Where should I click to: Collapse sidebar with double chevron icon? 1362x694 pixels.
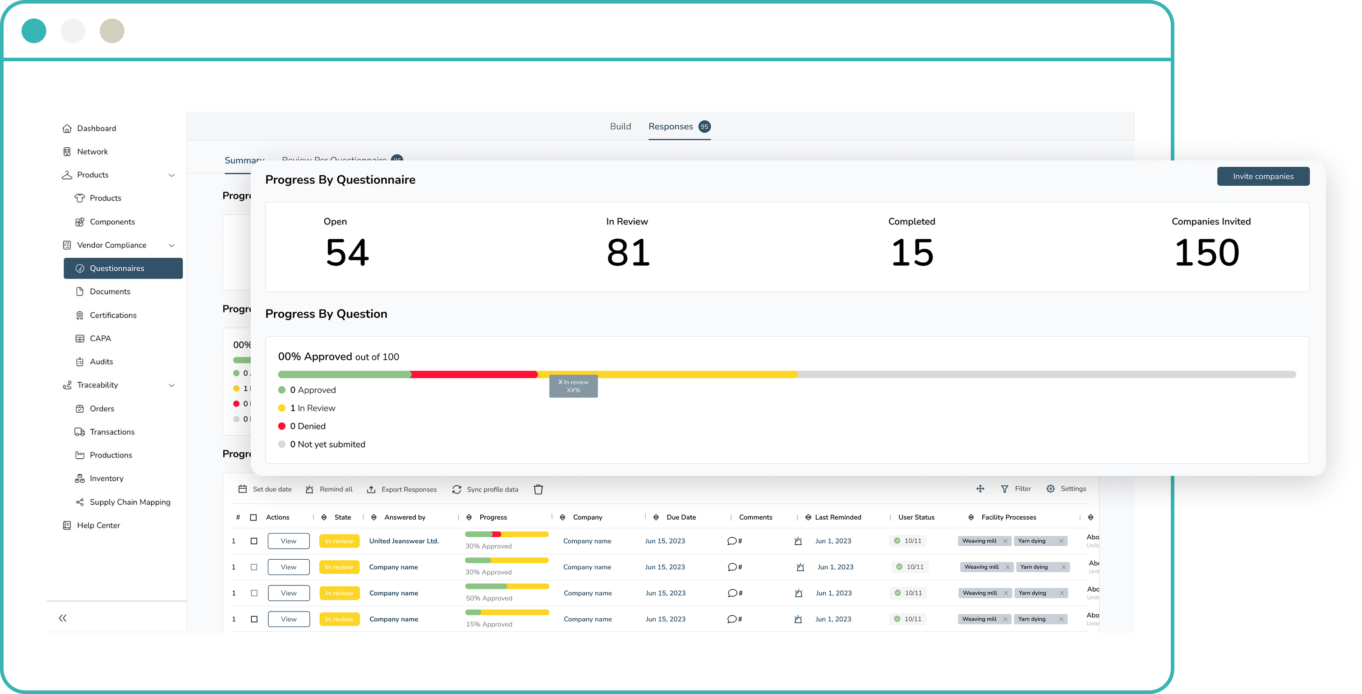point(63,617)
